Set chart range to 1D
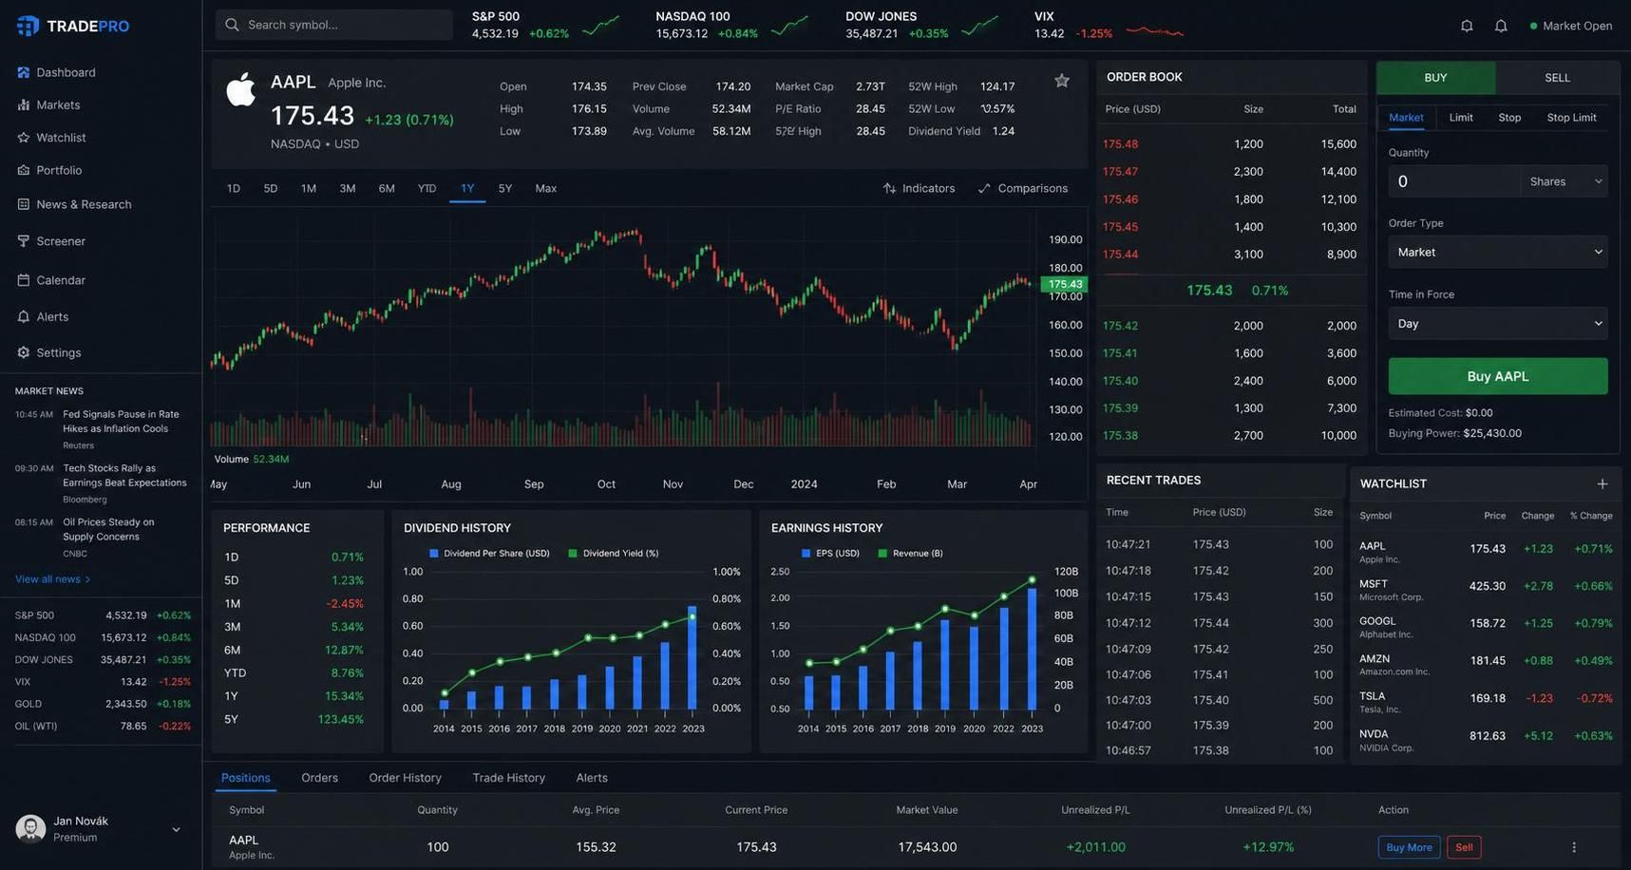Viewport: 1631px width, 870px height. pos(234,188)
